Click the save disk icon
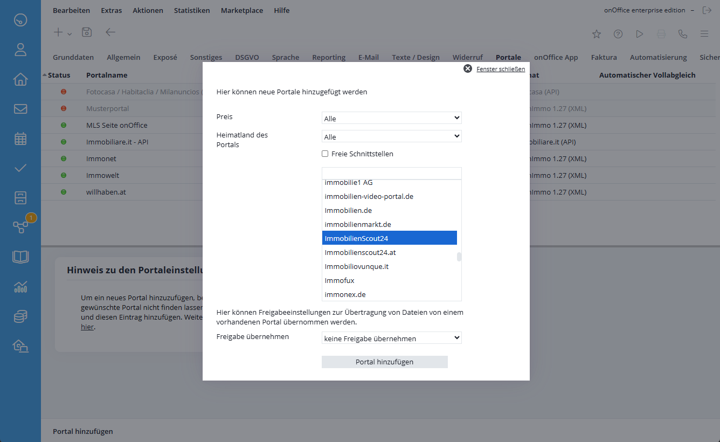Image resolution: width=720 pixels, height=442 pixels. pyautogui.click(x=87, y=32)
